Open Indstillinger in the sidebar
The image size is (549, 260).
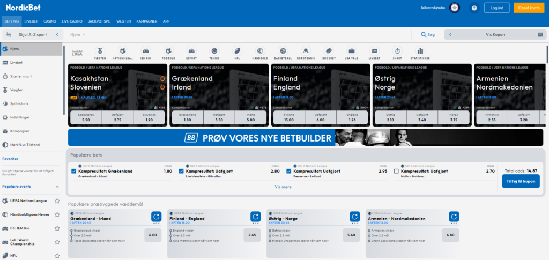[x=31, y=117]
